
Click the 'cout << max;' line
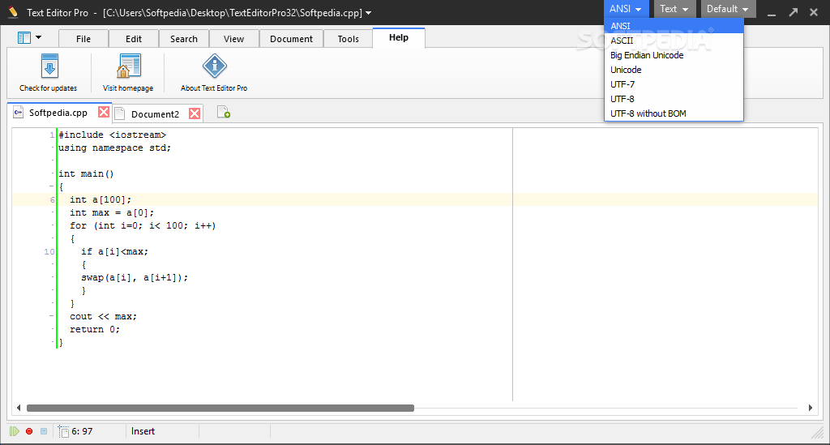pyautogui.click(x=103, y=316)
